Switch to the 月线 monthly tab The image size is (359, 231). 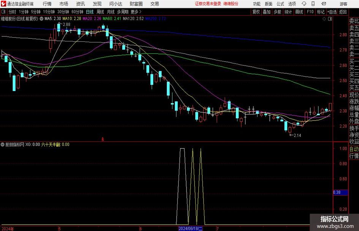pyautogui.click(x=111, y=12)
